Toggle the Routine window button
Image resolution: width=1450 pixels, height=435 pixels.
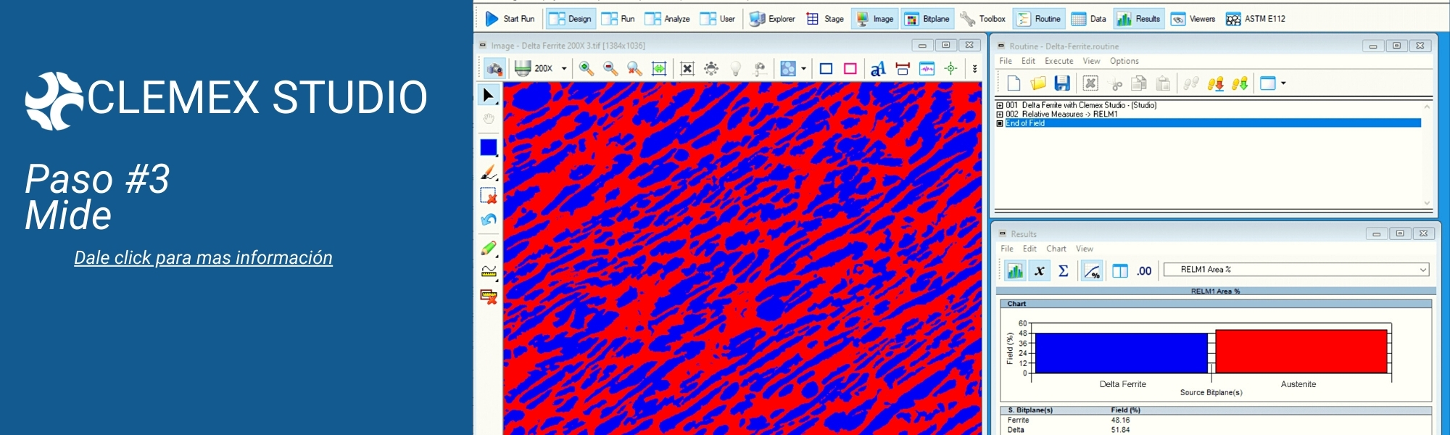tap(1039, 19)
